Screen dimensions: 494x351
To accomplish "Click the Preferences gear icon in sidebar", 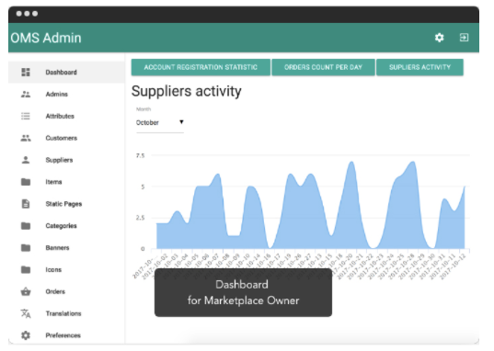I will point(26,335).
